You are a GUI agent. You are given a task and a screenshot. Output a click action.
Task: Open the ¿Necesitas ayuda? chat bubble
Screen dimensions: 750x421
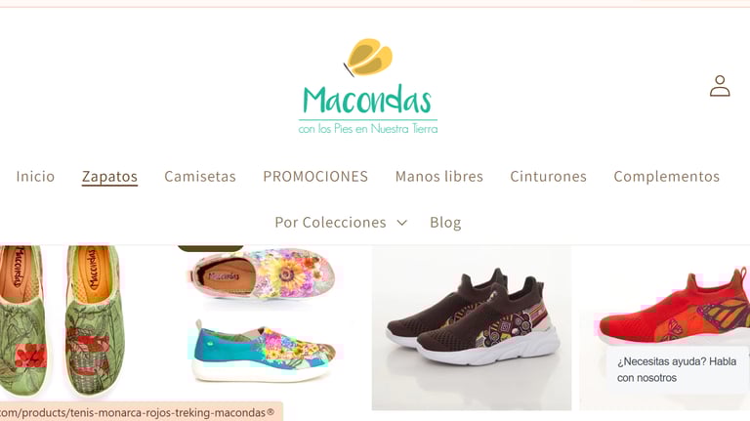pos(677,369)
